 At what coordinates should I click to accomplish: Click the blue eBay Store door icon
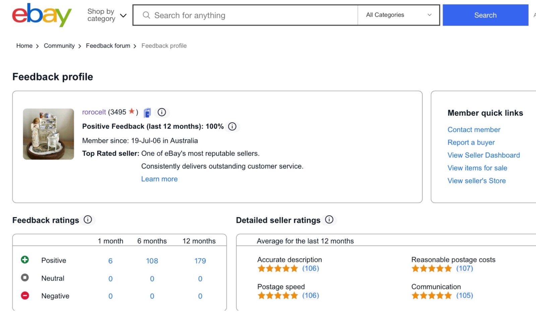point(147,113)
